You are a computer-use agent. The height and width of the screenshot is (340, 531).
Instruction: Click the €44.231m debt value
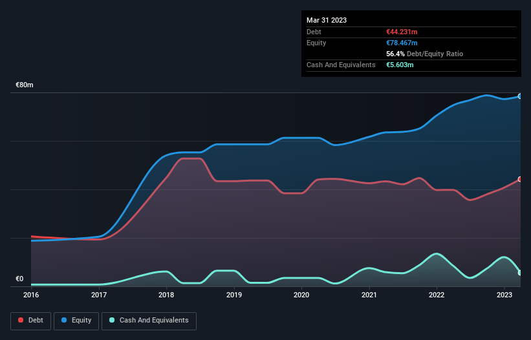[402, 32]
